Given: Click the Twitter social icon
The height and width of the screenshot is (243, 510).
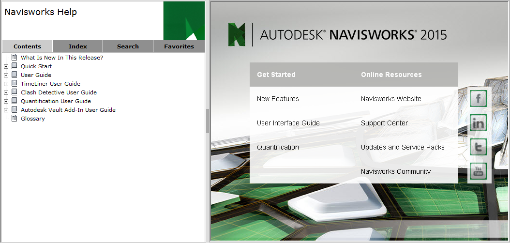Looking at the screenshot, I should coord(478,147).
